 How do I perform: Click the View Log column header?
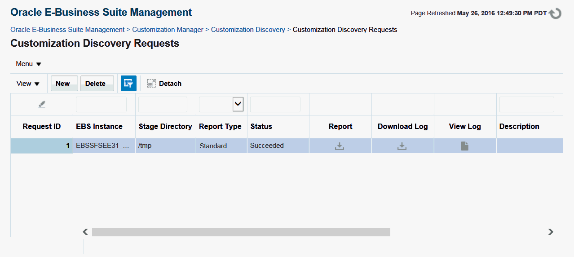[x=465, y=127]
